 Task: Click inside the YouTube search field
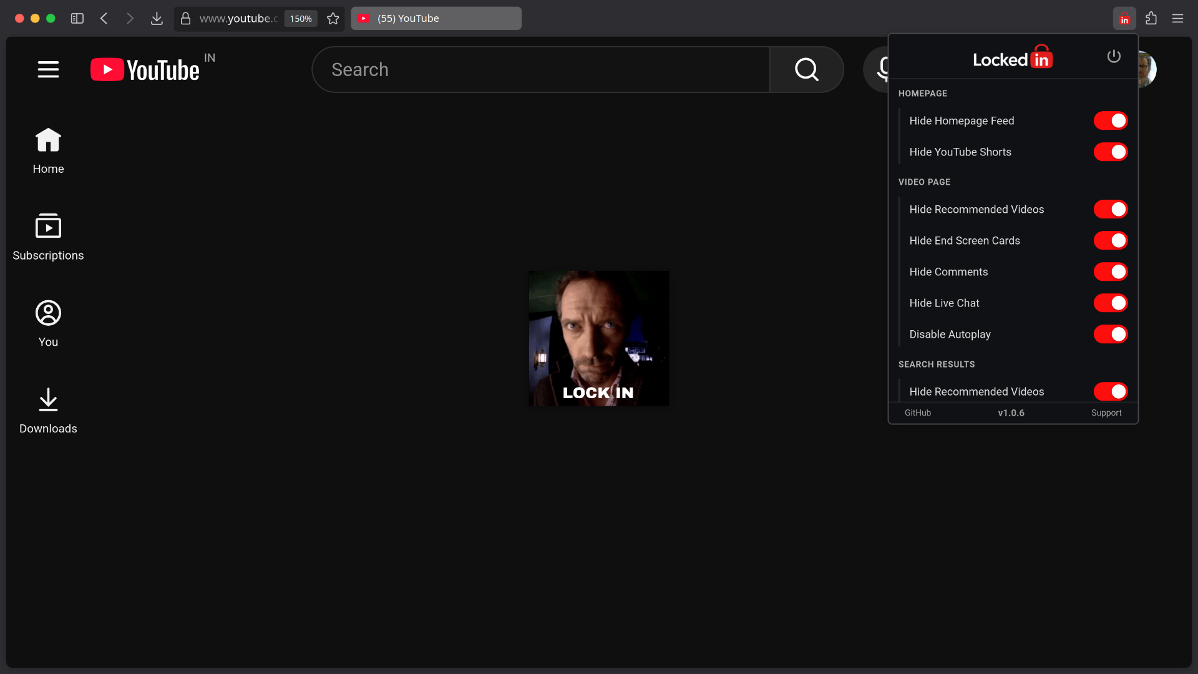click(540, 69)
